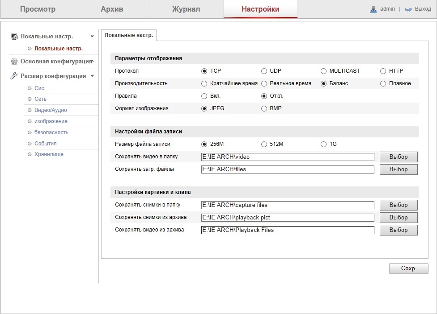Set record file size to 256M
Image resolution: width=437 pixels, height=314 pixels.
(204, 144)
